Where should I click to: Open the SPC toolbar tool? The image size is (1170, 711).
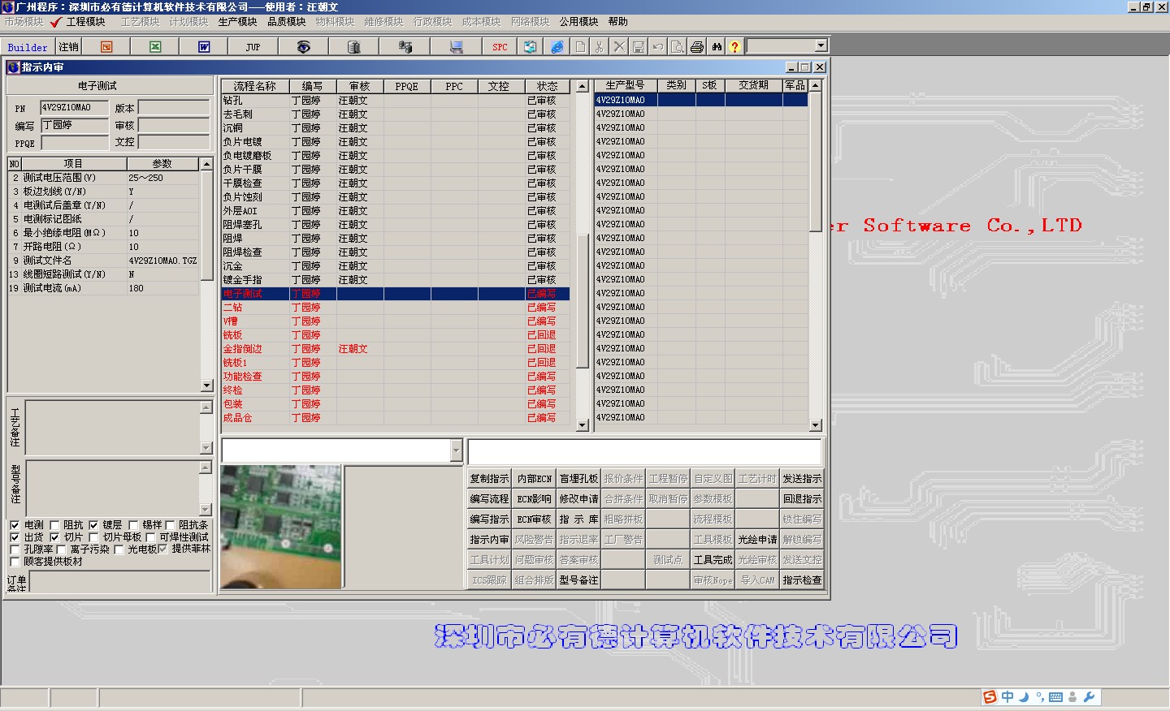(x=500, y=47)
